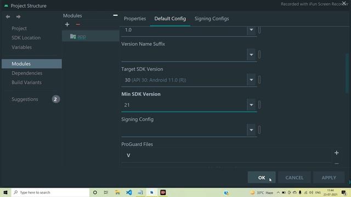
Task: Open Dependencies in the sidebar
Action: (27, 73)
